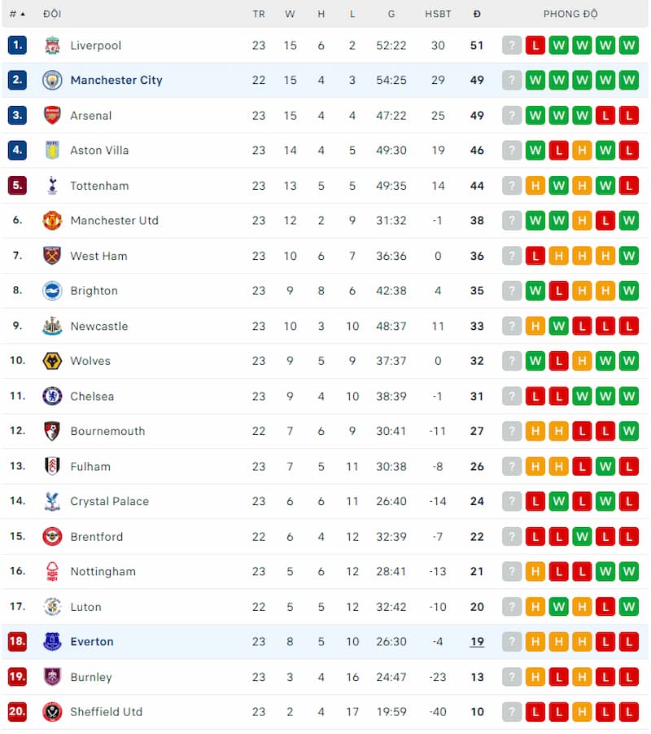Viewport: 651px width, 734px height.
Task: Click the Newcastle club crest icon
Action: coord(52,326)
